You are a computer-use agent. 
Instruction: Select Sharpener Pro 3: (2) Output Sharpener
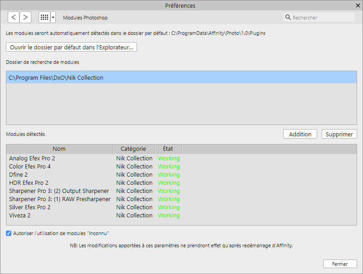181,191
